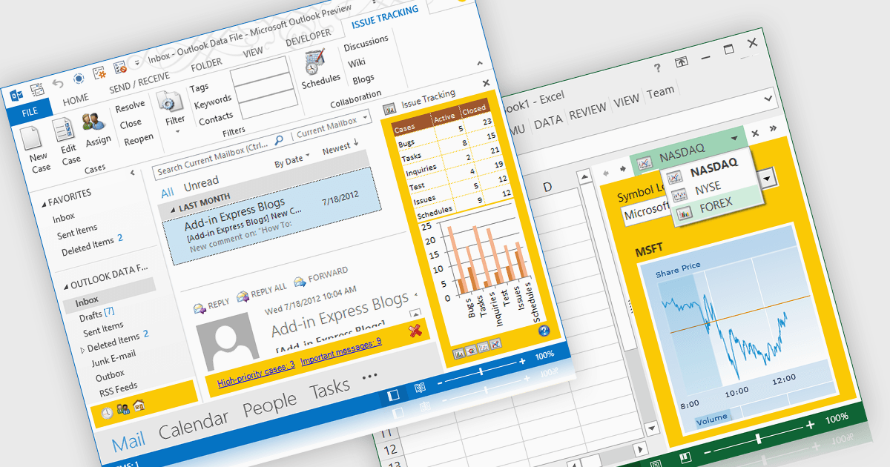Select the pie chart type icon below chart
Viewport: 890px width, 467px height.
(x=470, y=351)
